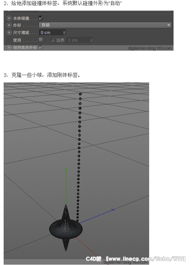Click the 尺寸增减 stepper arrows

coord(64,32)
